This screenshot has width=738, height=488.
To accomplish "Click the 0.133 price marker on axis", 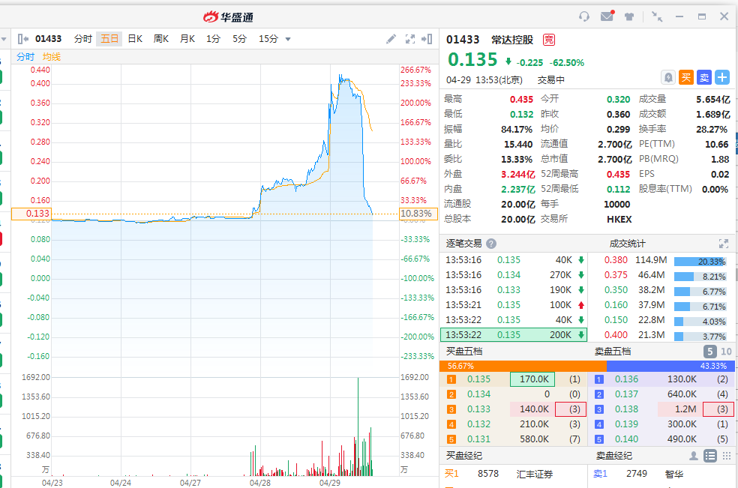I will coord(31,214).
